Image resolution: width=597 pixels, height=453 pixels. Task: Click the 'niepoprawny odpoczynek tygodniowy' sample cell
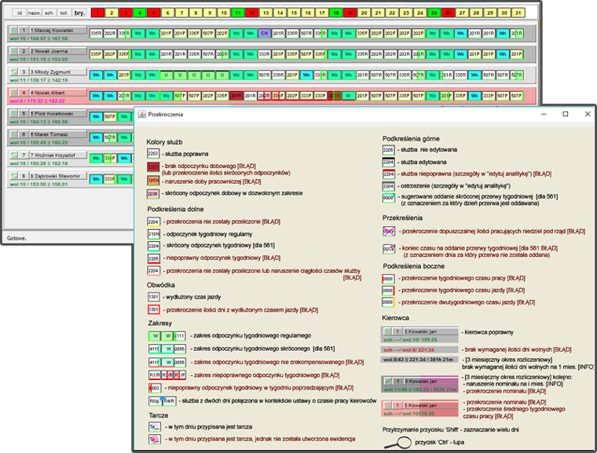click(x=153, y=258)
